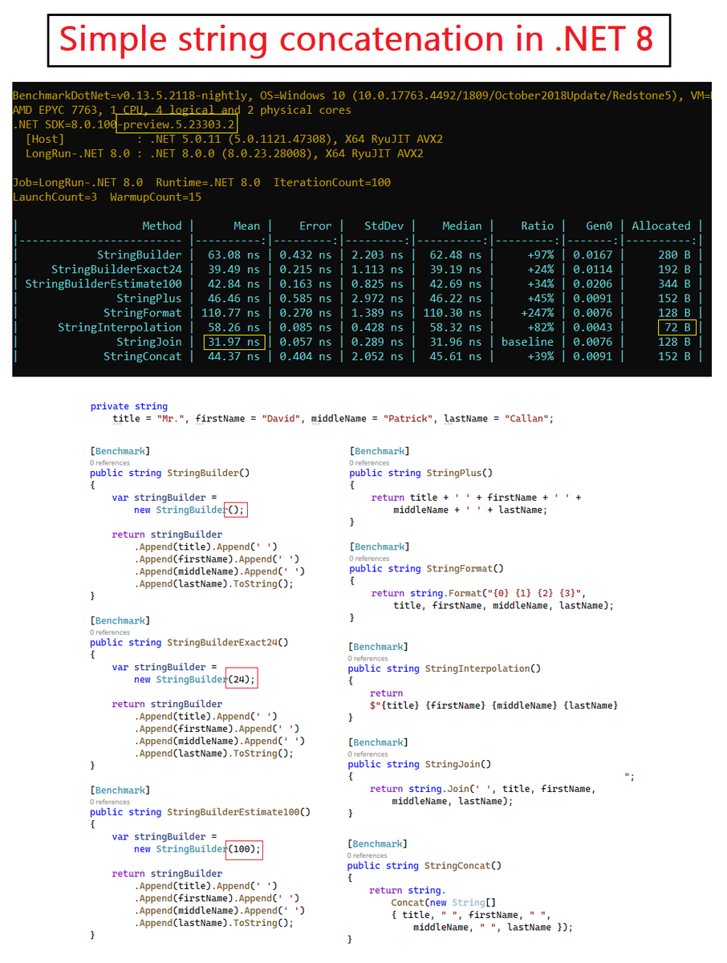Click the "WarmupCount=15" text

click(156, 197)
